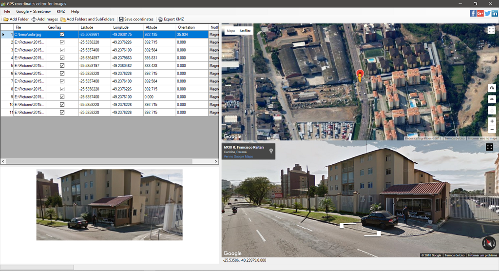The height and width of the screenshot is (271, 499).
Task: Zoom in on the satellite map
Action: pyautogui.click(x=492, y=121)
